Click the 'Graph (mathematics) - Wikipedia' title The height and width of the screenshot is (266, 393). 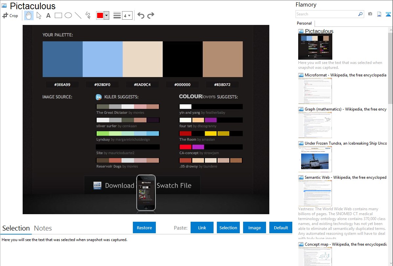(346, 109)
